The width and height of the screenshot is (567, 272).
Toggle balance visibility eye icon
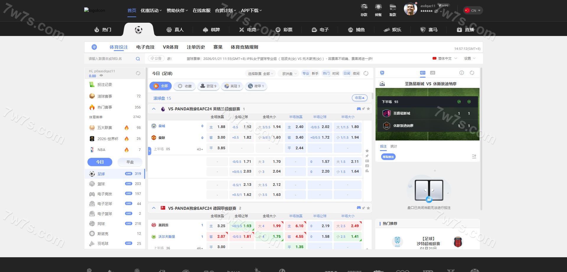pyautogui.click(x=101, y=76)
